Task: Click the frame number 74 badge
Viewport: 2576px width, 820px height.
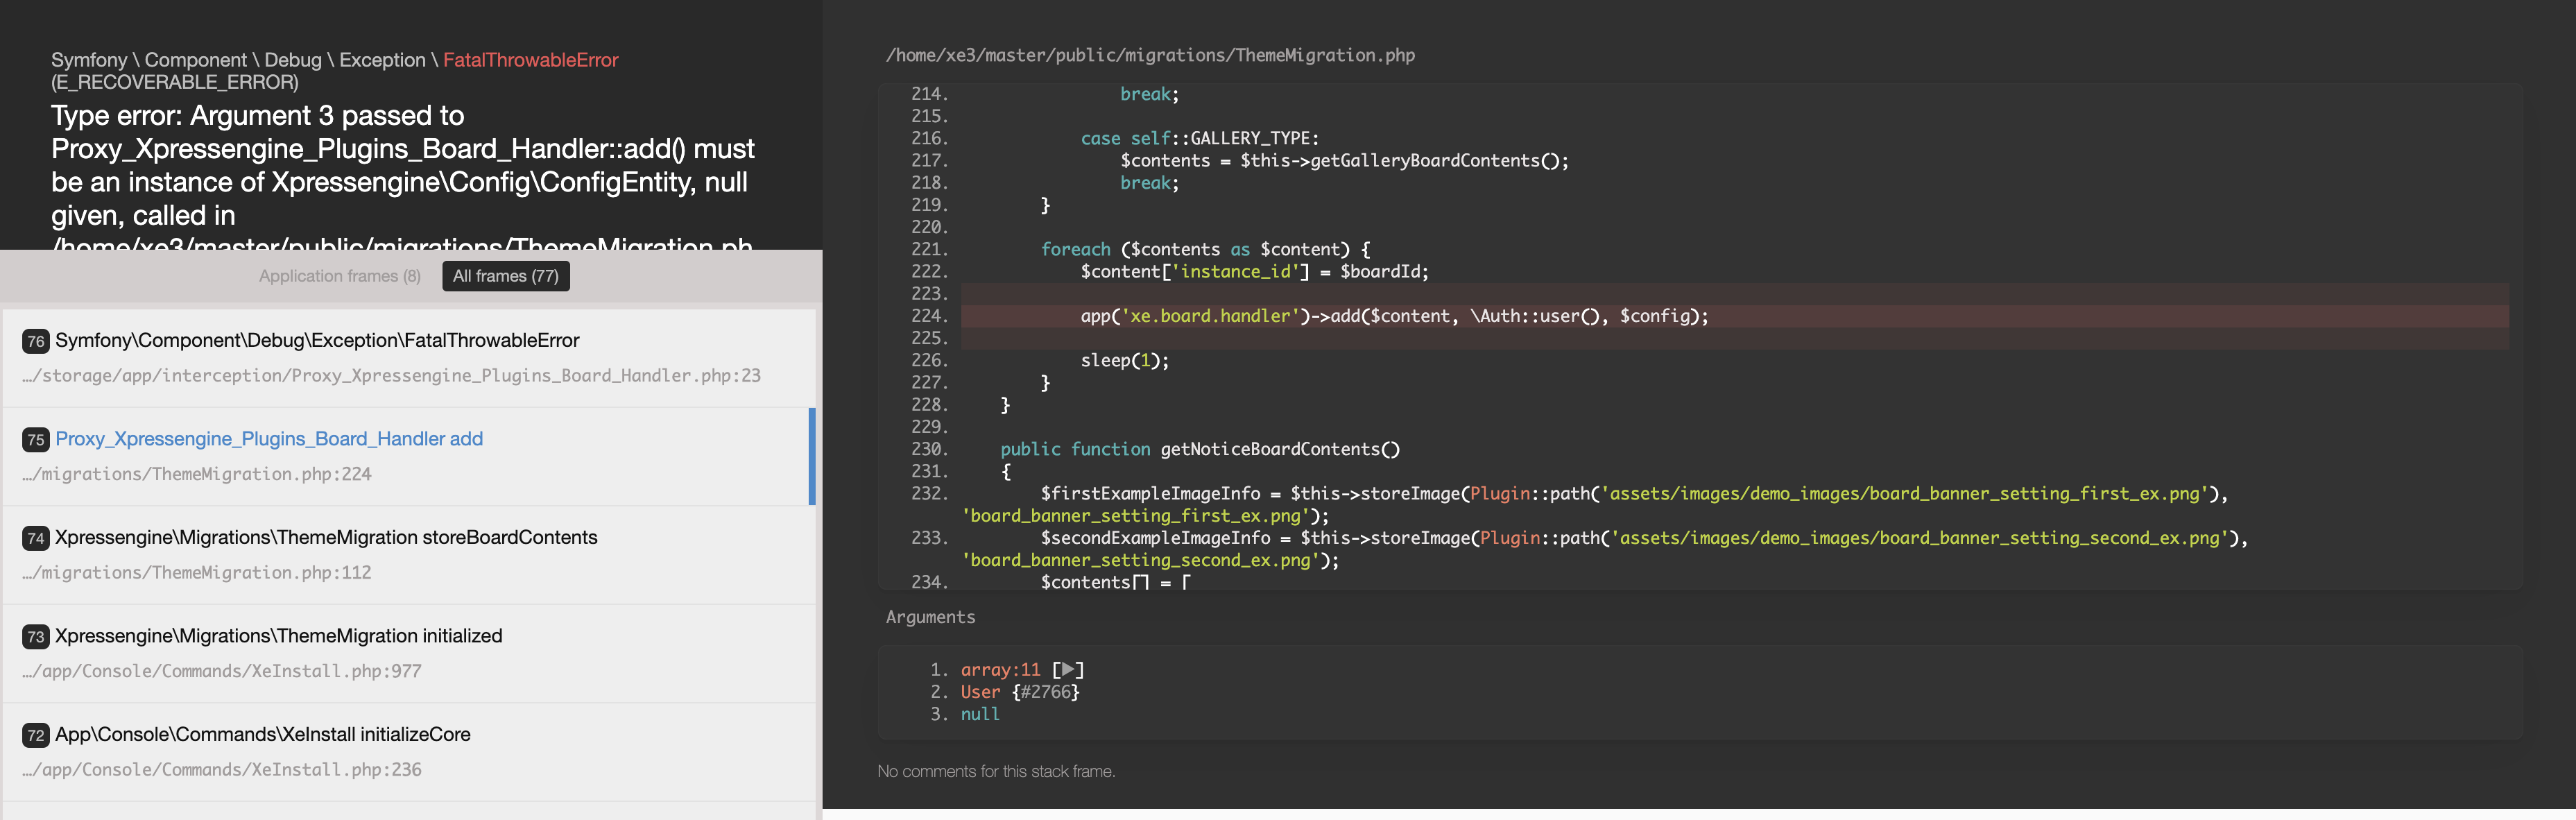Action: (x=36, y=538)
